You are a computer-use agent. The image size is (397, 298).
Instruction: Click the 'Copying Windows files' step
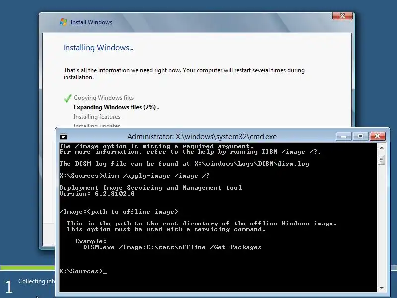coord(104,98)
